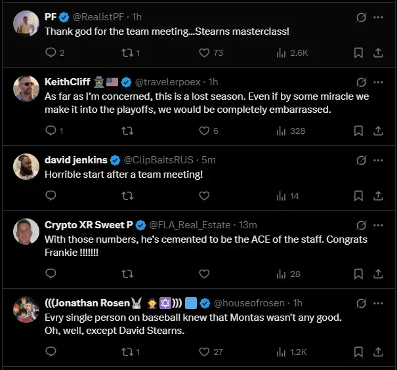Share Jonathan Rosen's tweet
Image resolution: width=397 pixels, height=370 pixels.
pyautogui.click(x=379, y=352)
